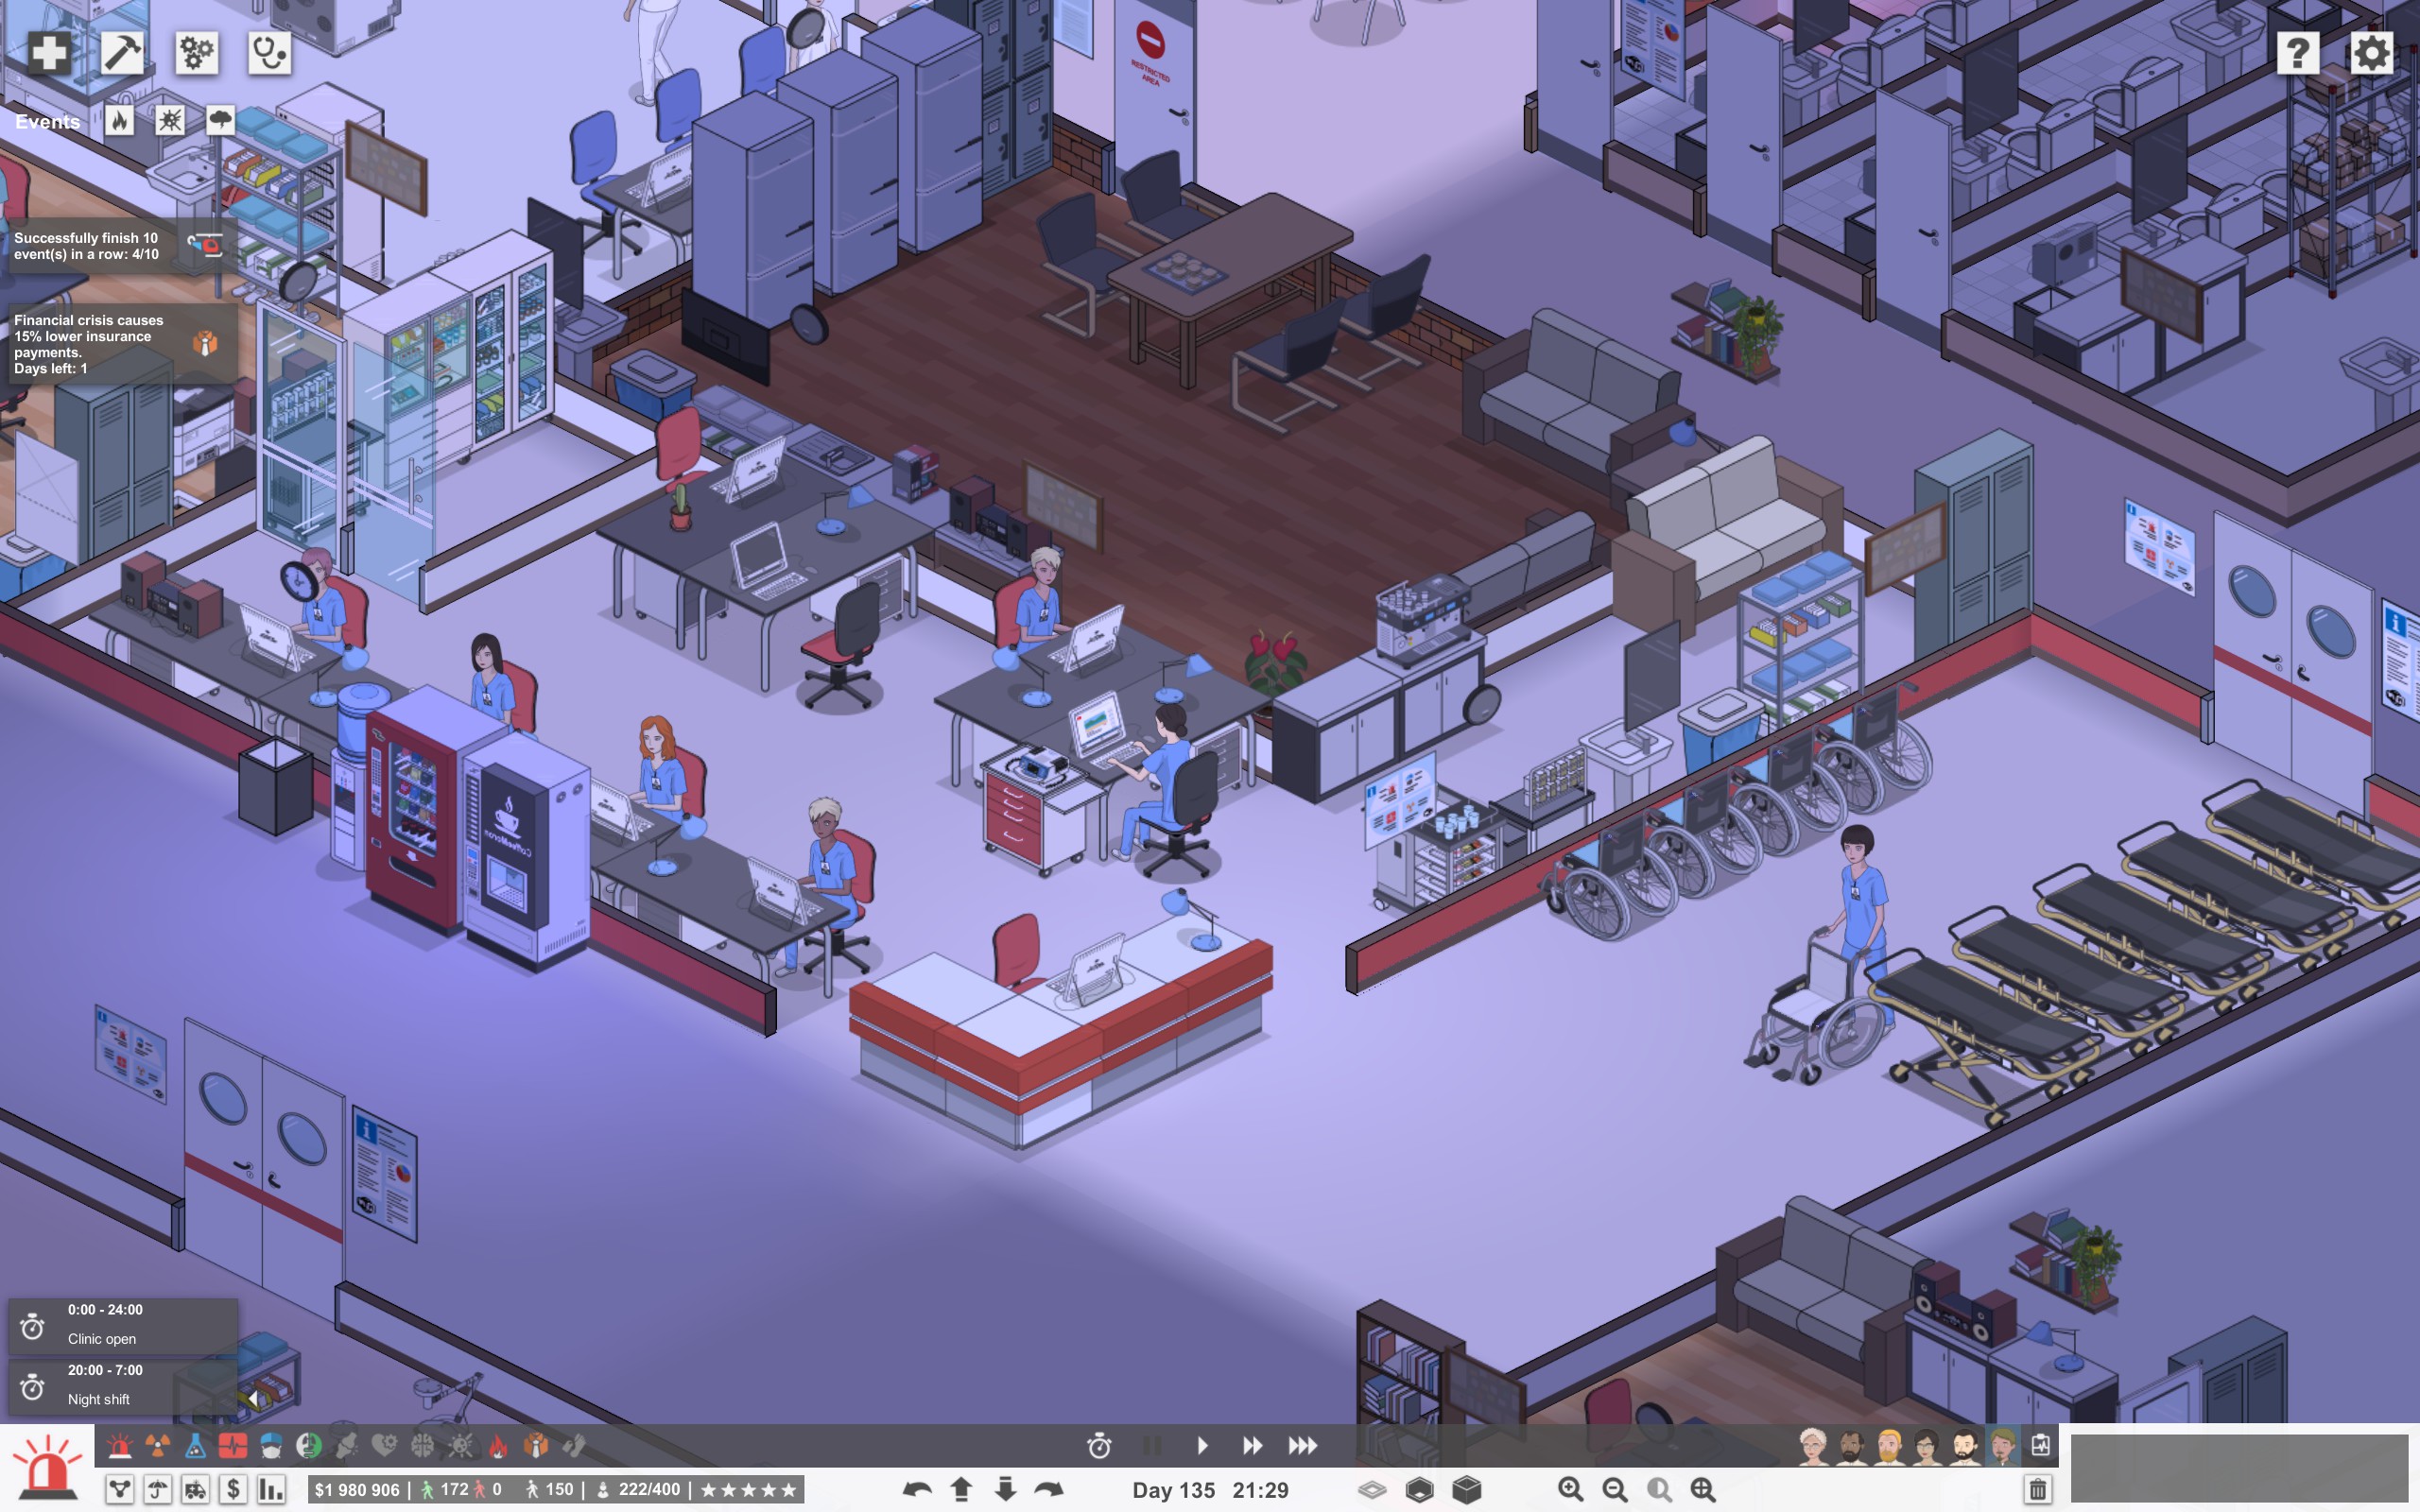Open the game settings gear
2420x1512 pixels.
2371,53
